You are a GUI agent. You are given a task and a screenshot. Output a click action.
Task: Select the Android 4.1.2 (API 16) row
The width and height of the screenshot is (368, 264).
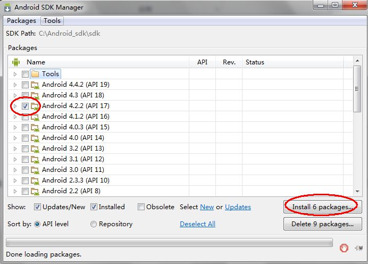coord(181,117)
